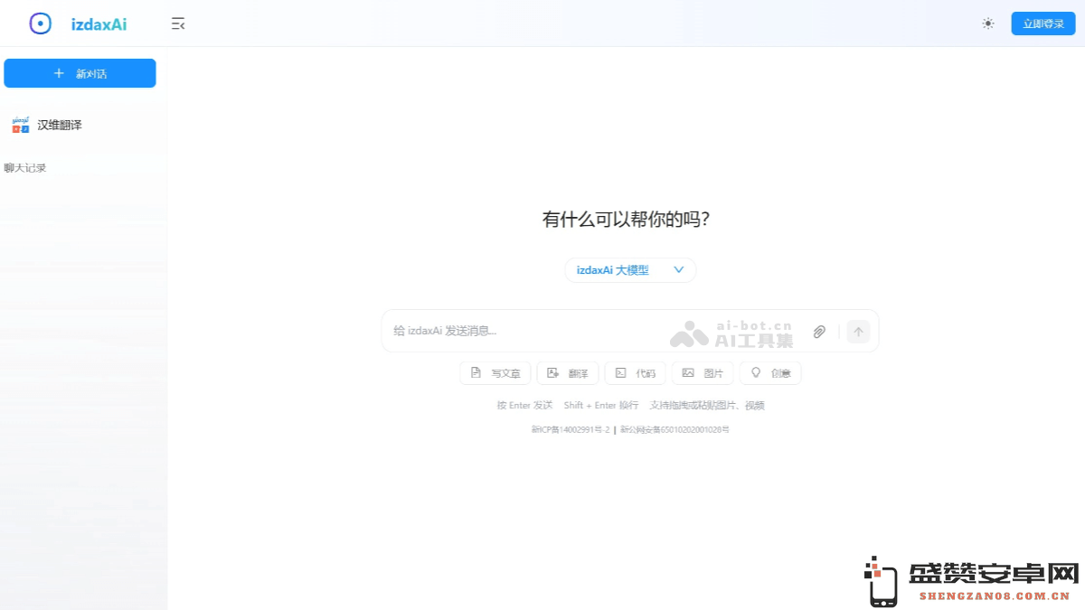1085x610 pixels.
Task: Select the 代码 quick action
Action: click(636, 373)
